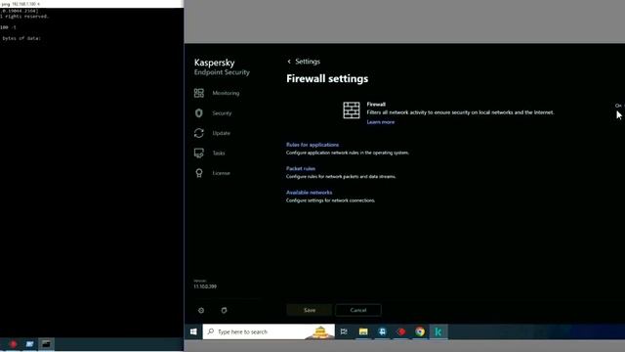The width and height of the screenshot is (625, 352).
Task: Open the red app icon in right taskbar
Action: [401, 331]
